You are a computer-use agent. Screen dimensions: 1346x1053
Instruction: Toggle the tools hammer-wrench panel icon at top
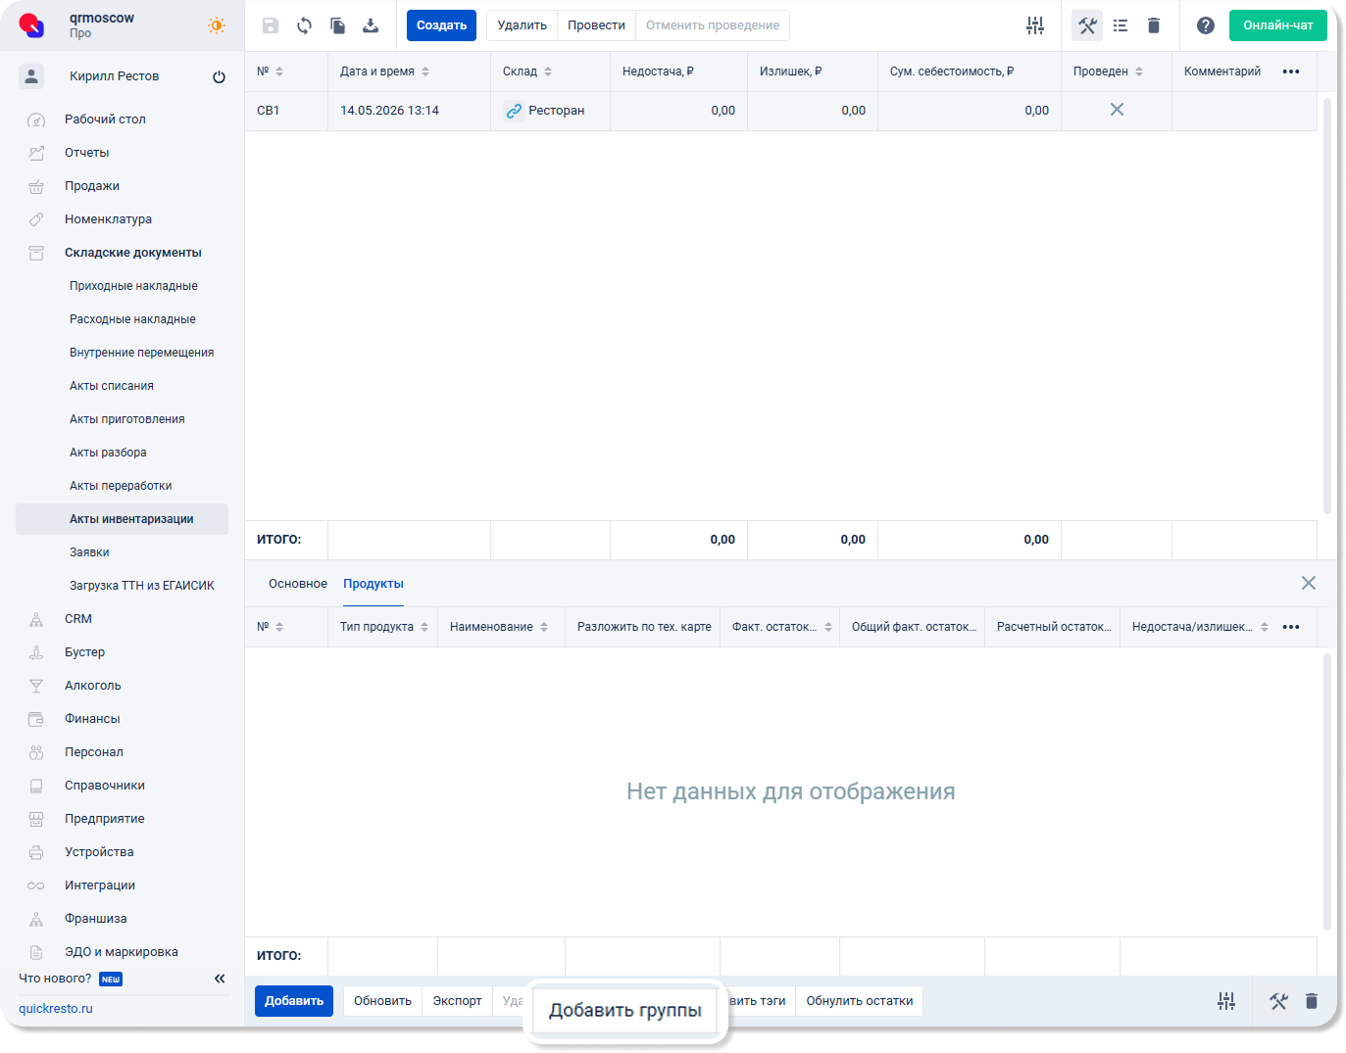(x=1087, y=25)
